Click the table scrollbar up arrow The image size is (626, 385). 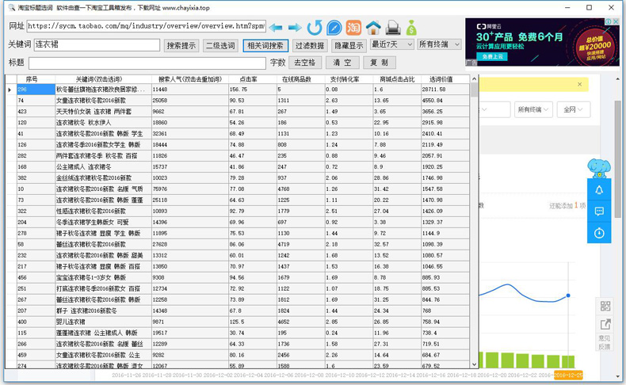[x=475, y=78]
